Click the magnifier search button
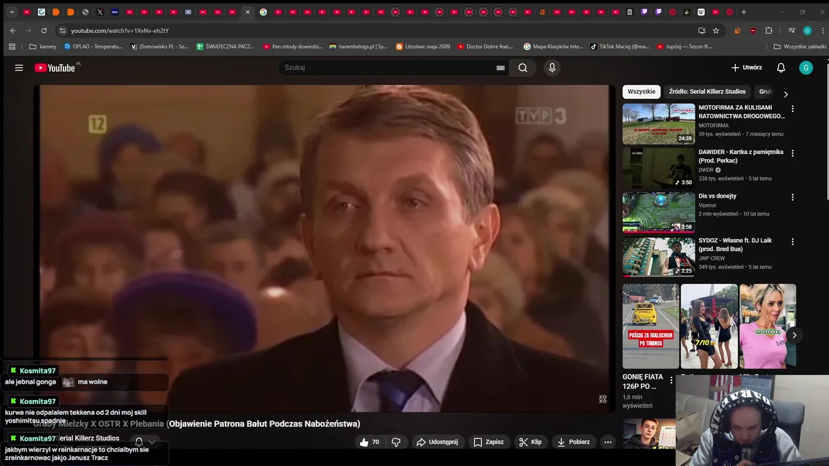829x466 pixels. coord(523,68)
